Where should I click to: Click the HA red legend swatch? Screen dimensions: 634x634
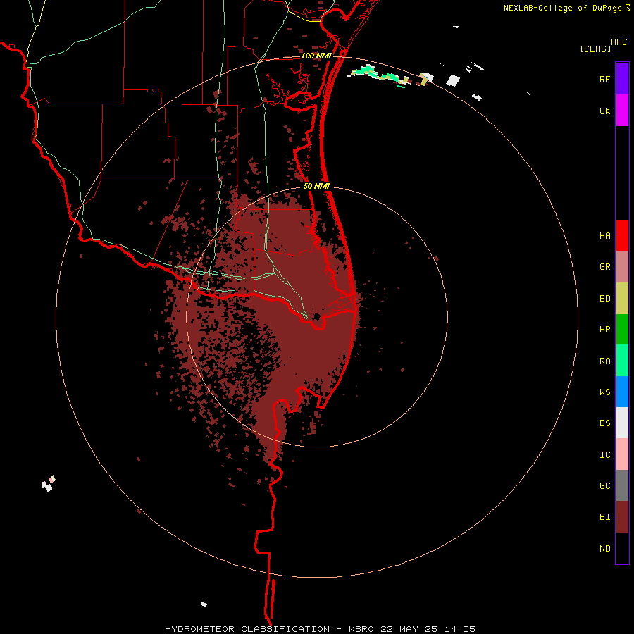point(622,235)
